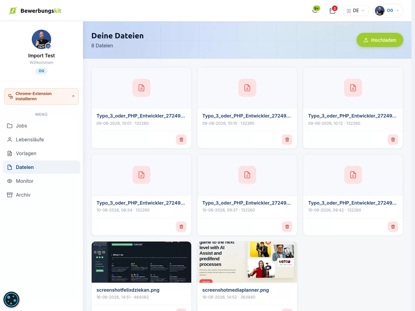The image size is (415, 311).
Task: Click the '16-06-2026, 14:52 · 363940' metadata
Action: (x=229, y=297)
